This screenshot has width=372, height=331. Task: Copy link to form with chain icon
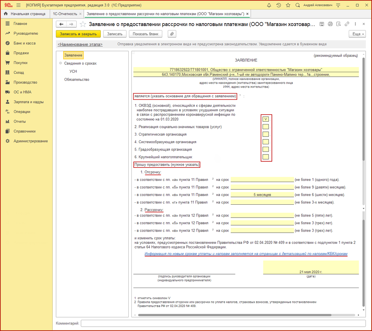click(347, 24)
